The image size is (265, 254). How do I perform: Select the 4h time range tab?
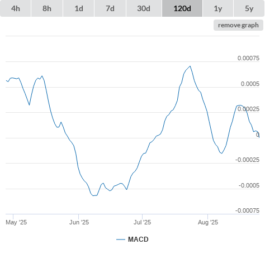(x=16, y=8)
